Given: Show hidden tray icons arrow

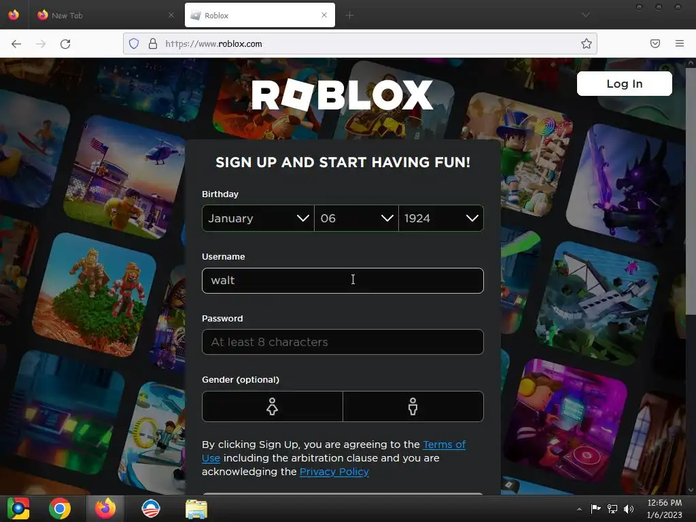Looking at the screenshot, I should tap(579, 509).
